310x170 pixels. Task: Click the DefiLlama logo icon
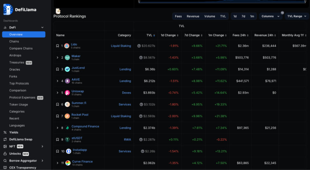[8, 9]
